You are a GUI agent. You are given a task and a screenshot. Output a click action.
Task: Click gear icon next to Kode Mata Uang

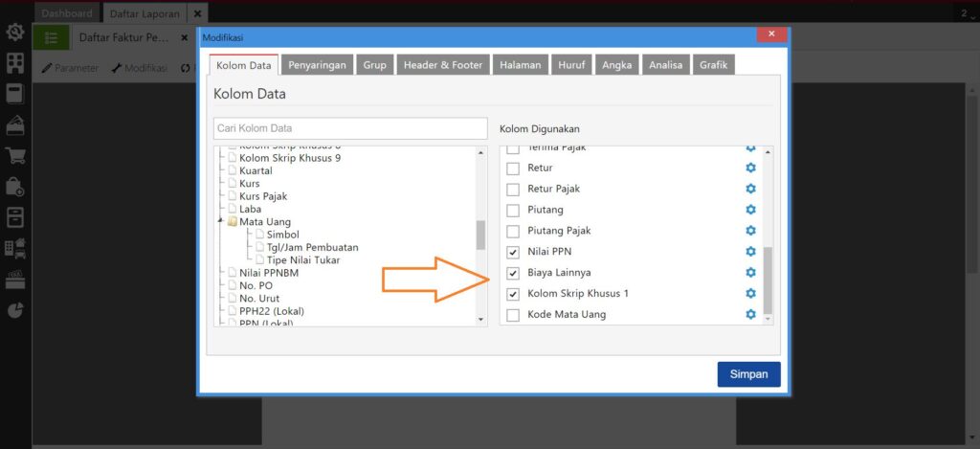(x=750, y=315)
